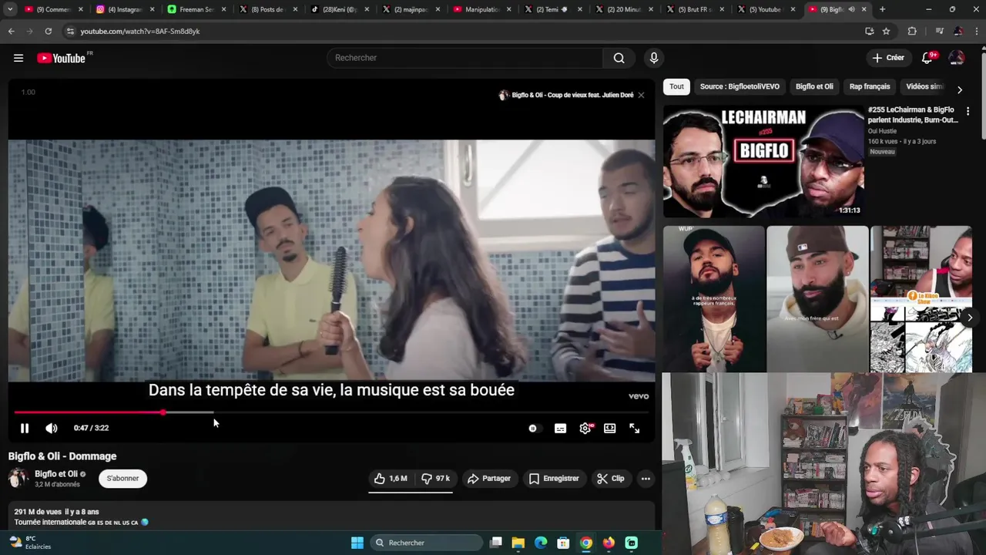986x555 pixels.
Task: Dislike the video showing 97 k
Action: point(436,479)
